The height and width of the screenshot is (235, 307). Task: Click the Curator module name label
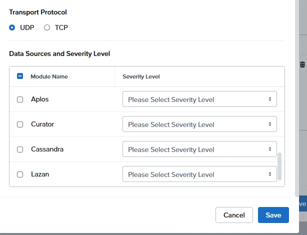tap(42, 124)
